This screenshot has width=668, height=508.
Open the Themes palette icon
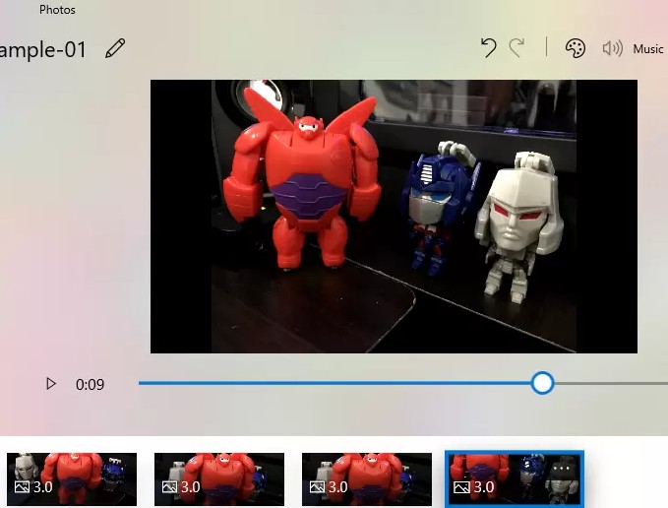click(576, 48)
